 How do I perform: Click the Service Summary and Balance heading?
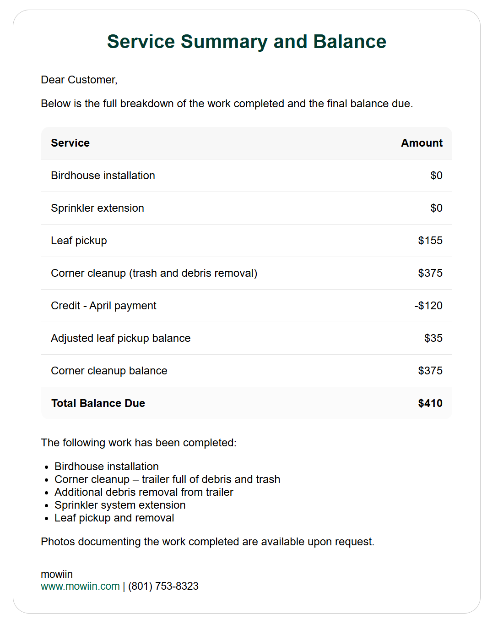coord(246,42)
